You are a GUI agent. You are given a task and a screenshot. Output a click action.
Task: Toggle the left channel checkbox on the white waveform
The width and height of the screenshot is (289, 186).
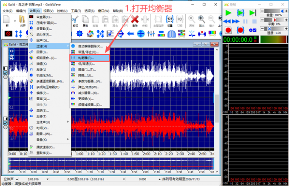click(x=5, y=73)
